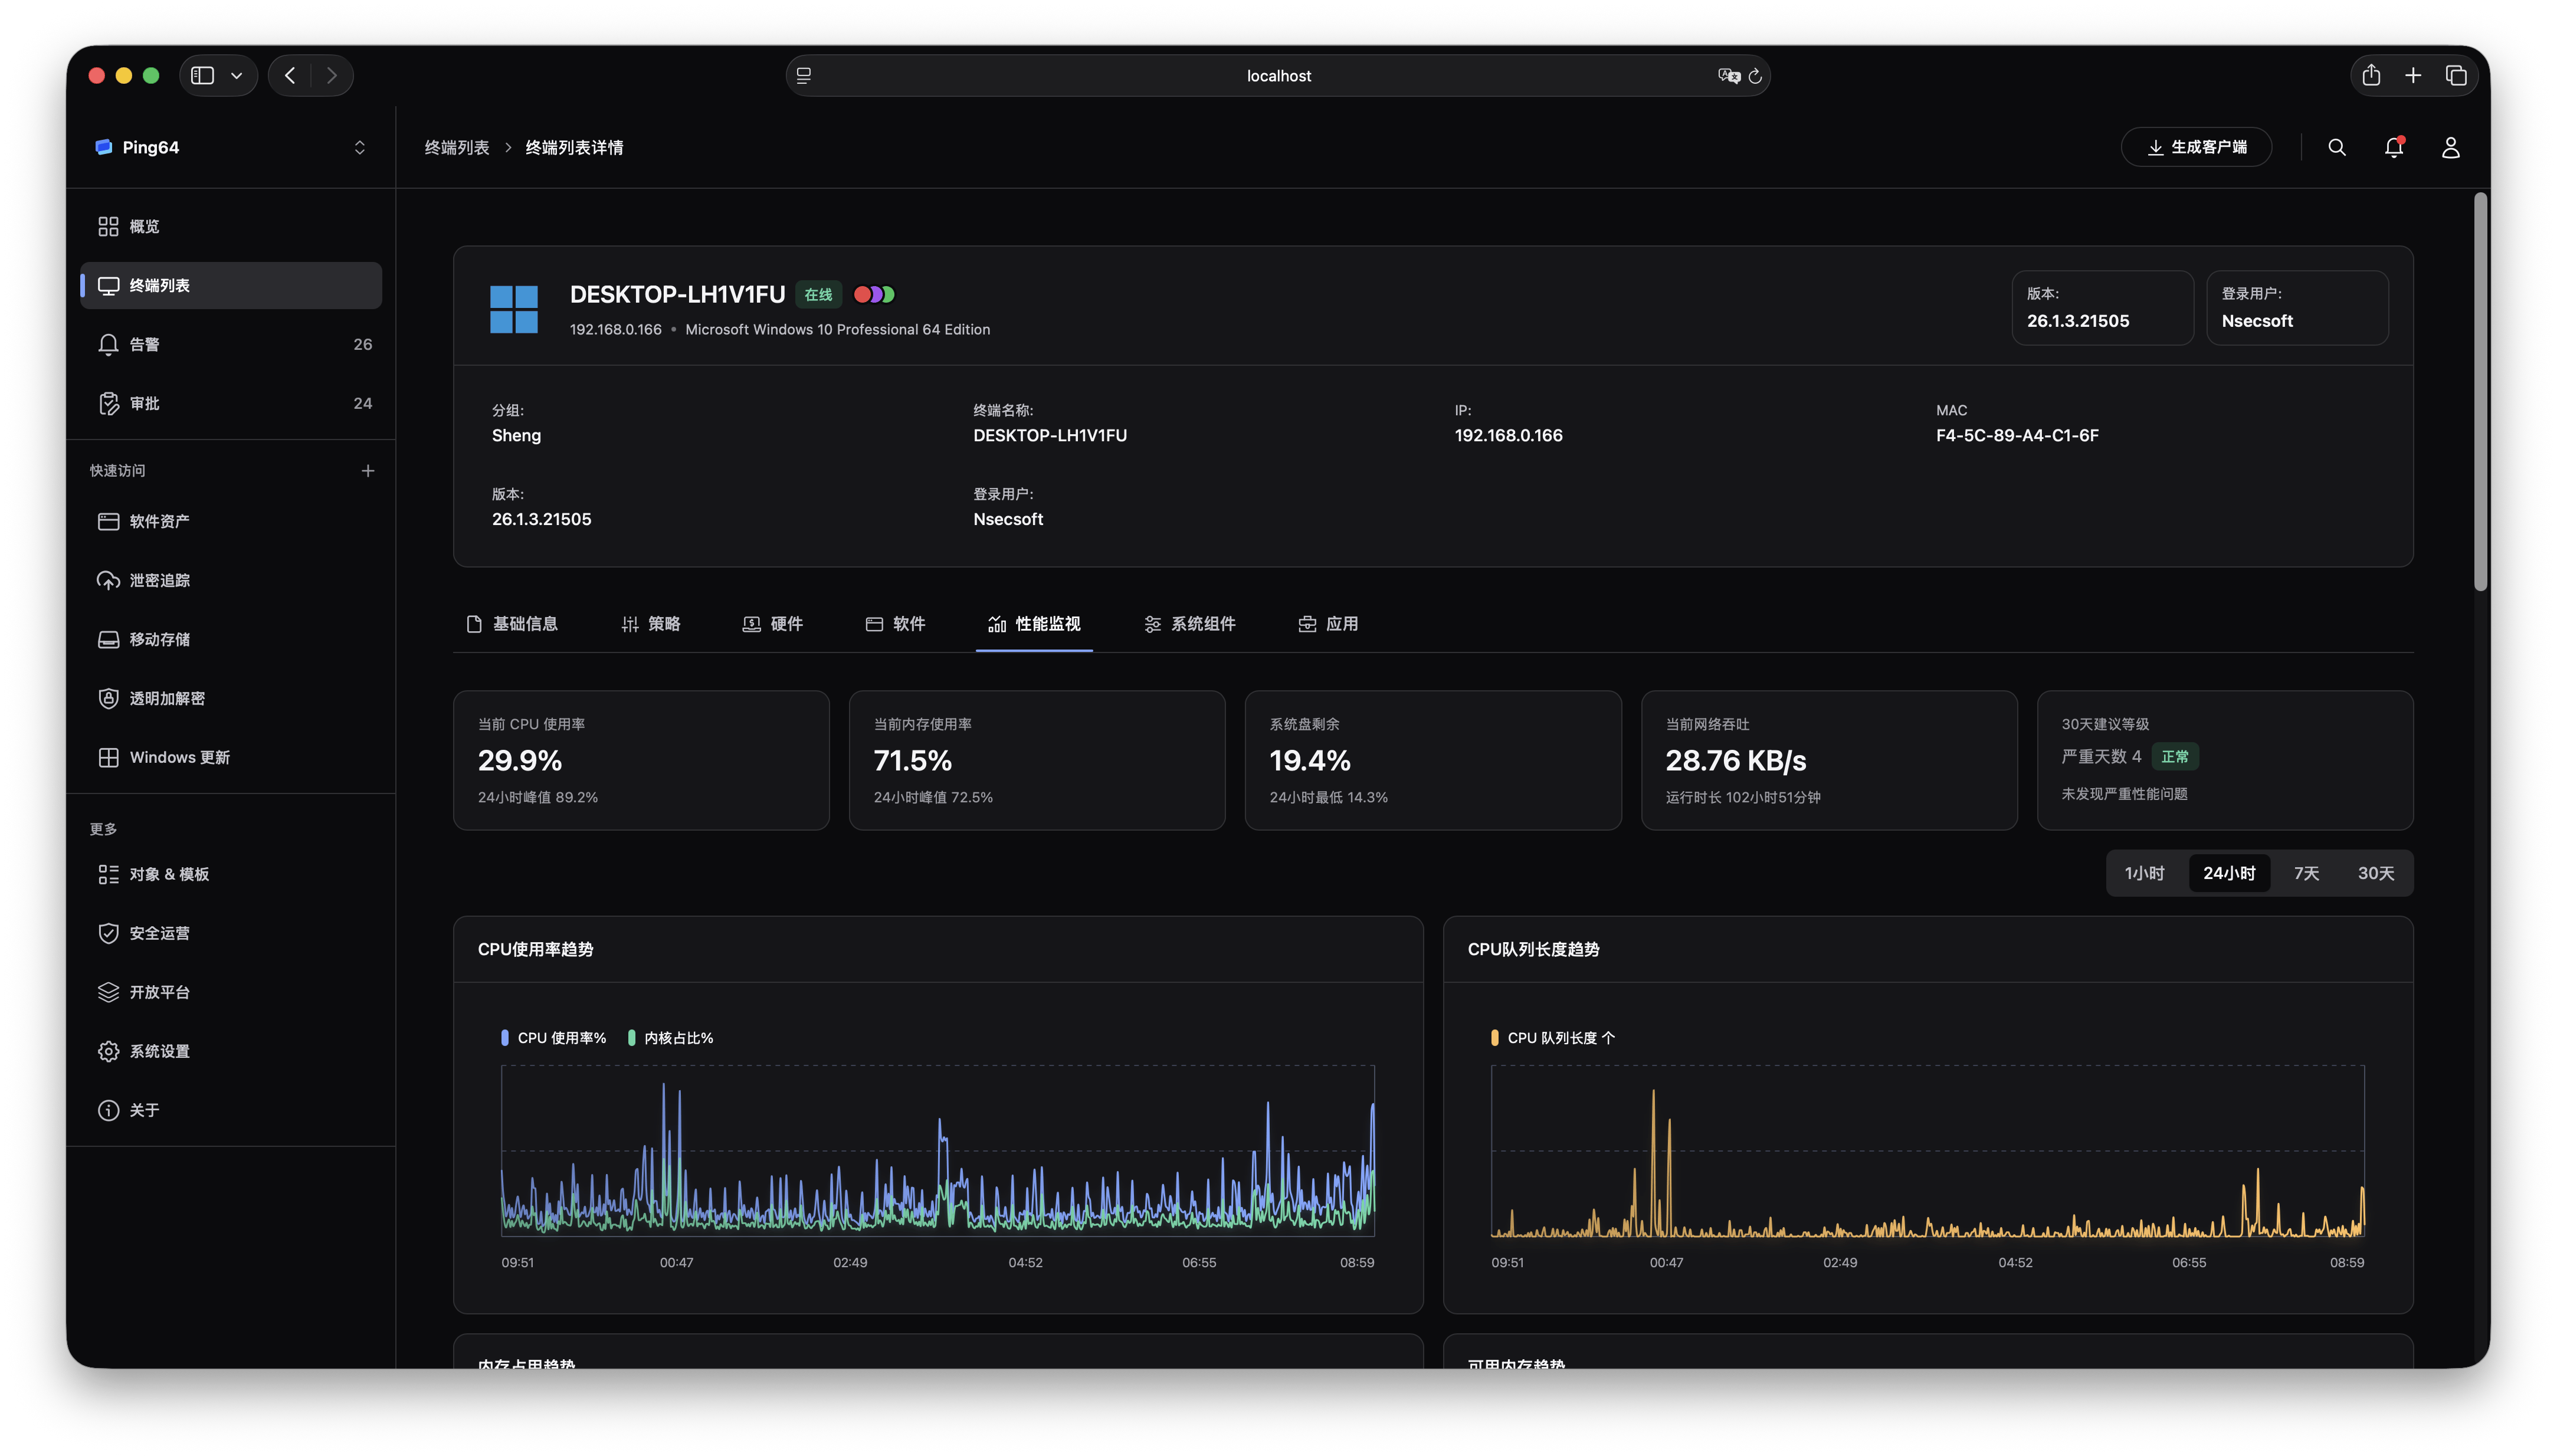Open a new Safari tab
The image size is (2557, 1456).
click(2413, 75)
